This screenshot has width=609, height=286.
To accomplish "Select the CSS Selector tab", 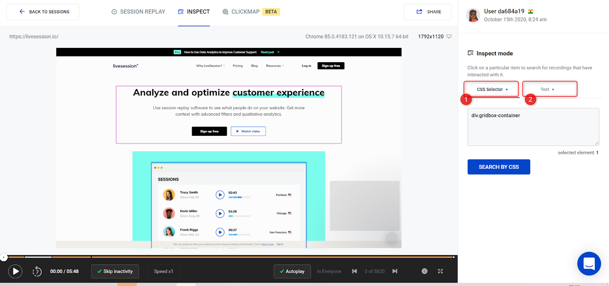I will tap(491, 89).
